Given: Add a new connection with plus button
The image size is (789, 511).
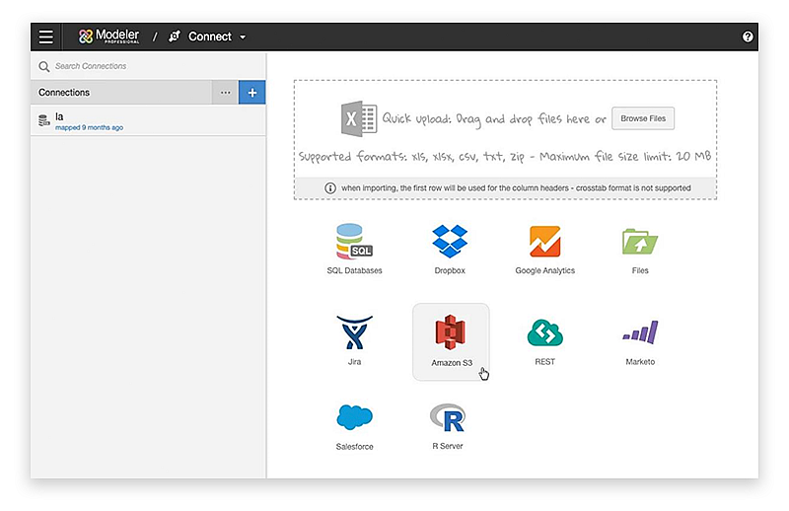Looking at the screenshot, I should coord(252,93).
